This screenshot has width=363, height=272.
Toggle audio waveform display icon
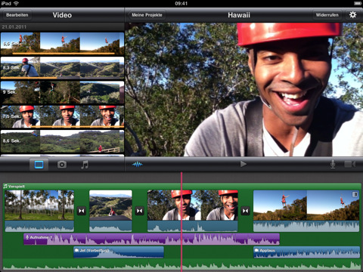point(138,165)
